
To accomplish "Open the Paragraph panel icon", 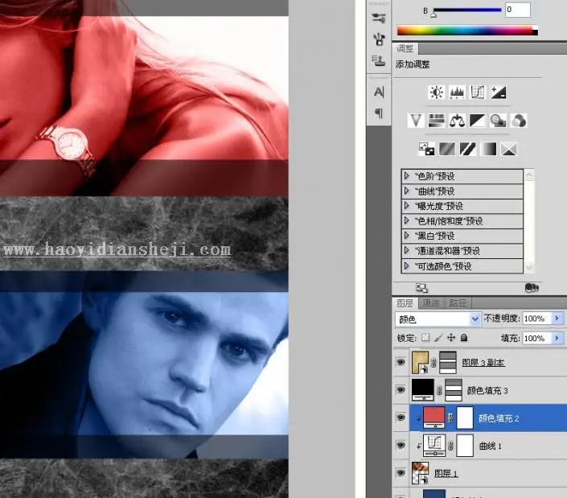I will (379, 113).
